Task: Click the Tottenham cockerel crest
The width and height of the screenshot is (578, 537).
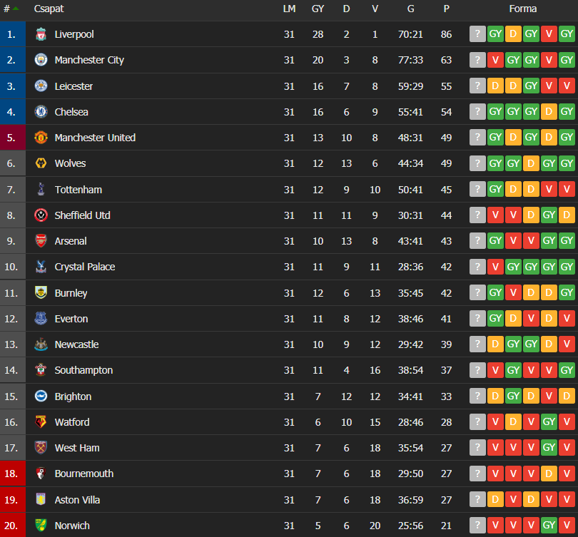Action: click(x=41, y=189)
